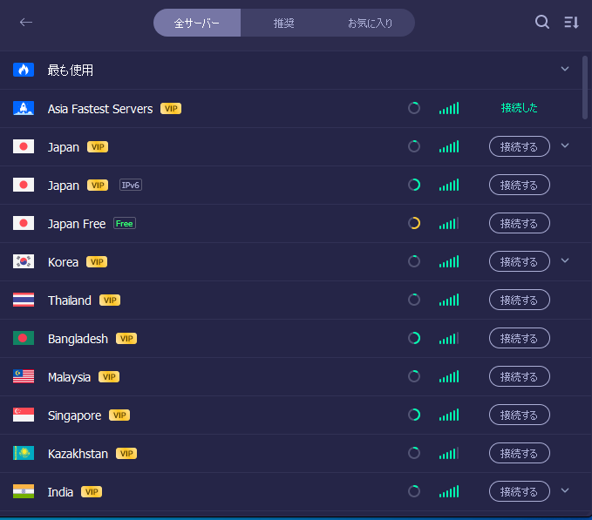This screenshot has height=520, width=592.
Task: Connect to the Malaysia server
Action: 520,377
